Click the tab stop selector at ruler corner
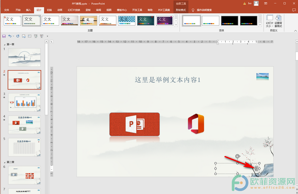Viewport: 298px width, 194px height. (52, 42)
